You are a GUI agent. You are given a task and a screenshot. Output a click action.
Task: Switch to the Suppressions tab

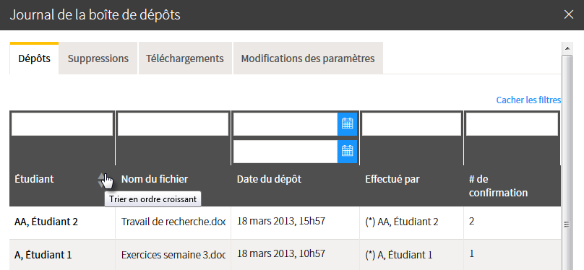[98, 58]
